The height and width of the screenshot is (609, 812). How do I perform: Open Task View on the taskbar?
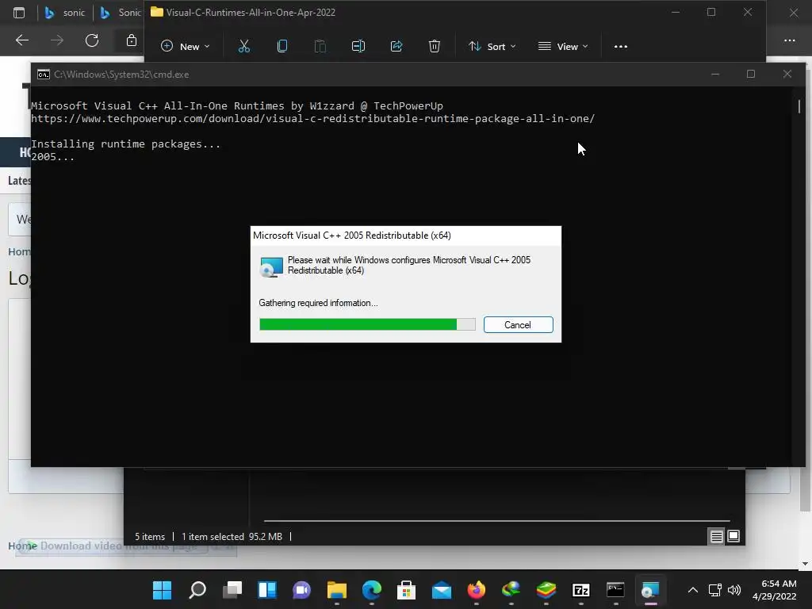[232, 590]
